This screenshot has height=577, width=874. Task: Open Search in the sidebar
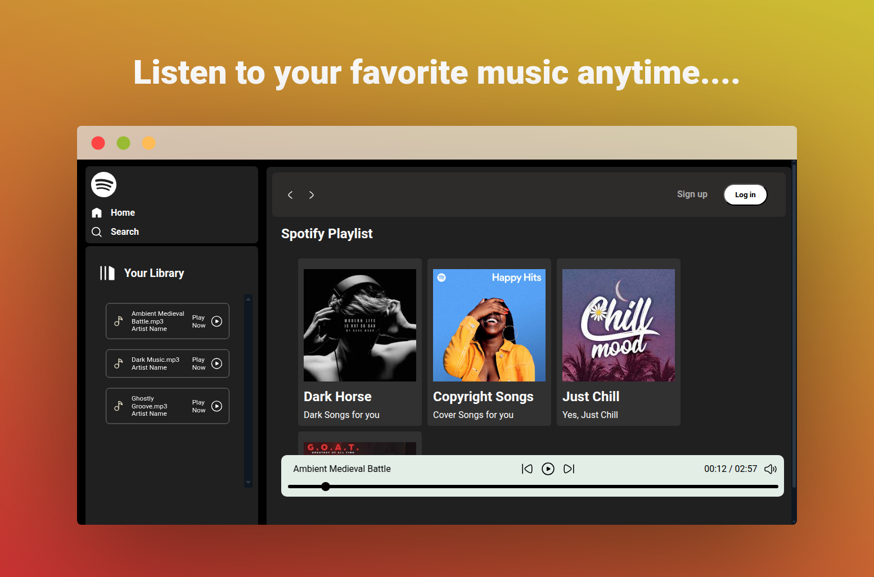point(124,232)
